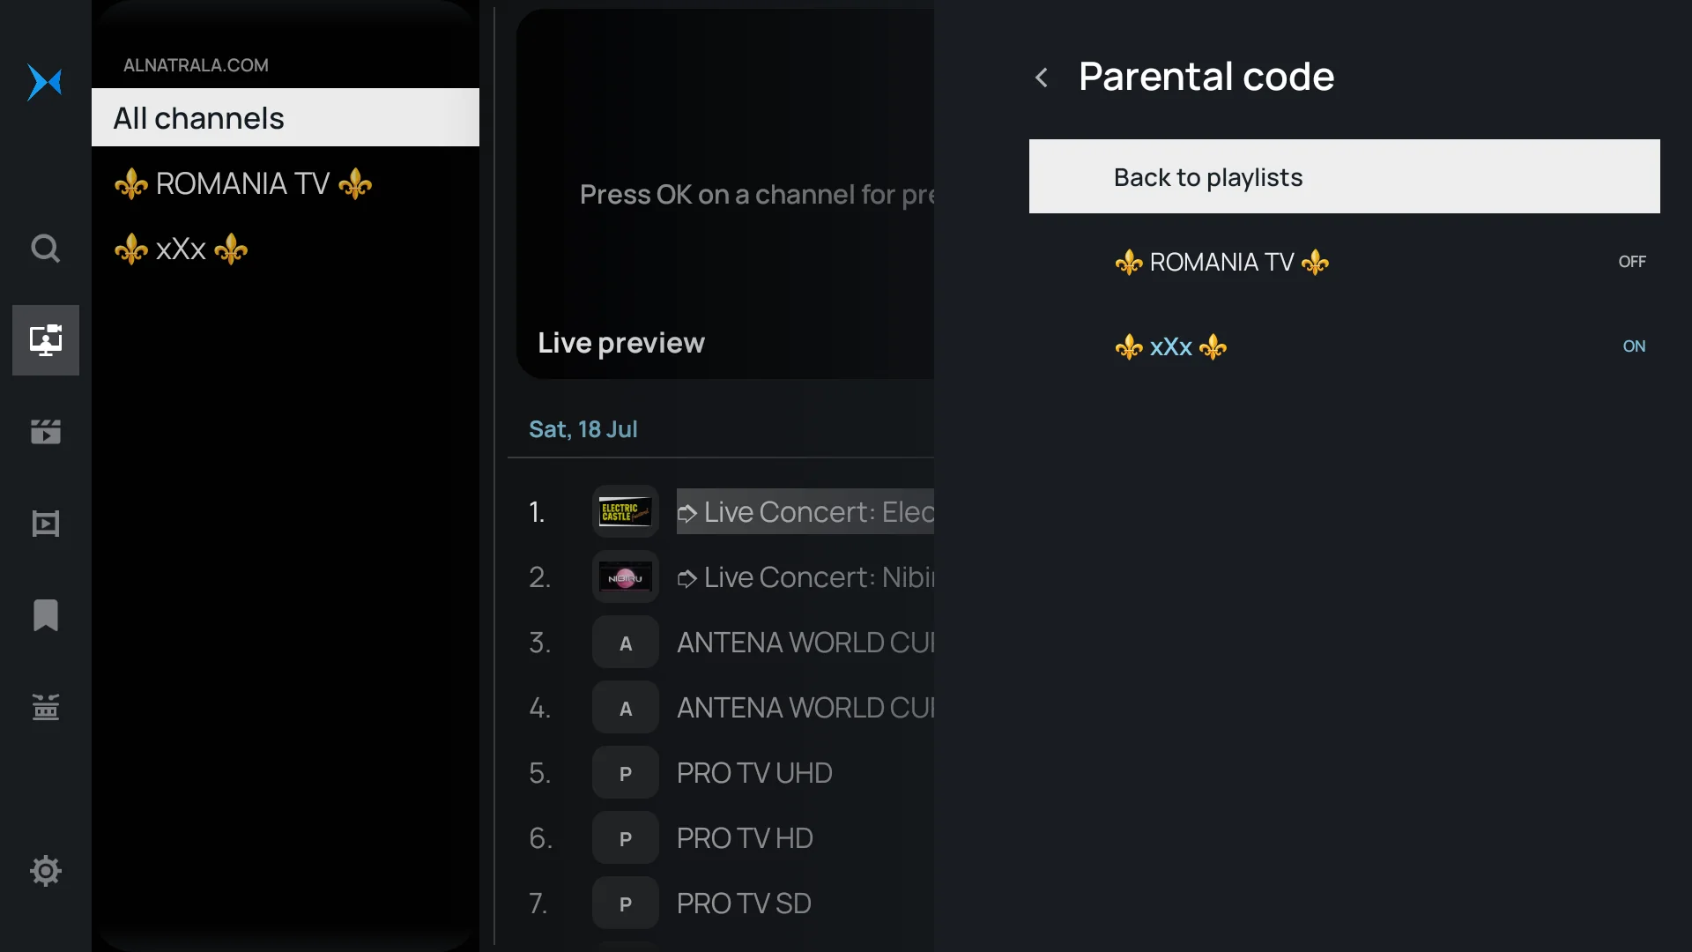
Task: Open the search icon in the sidebar
Action: [x=45, y=249]
